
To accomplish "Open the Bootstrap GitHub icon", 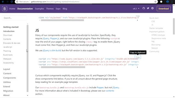I will tap(144, 8).
